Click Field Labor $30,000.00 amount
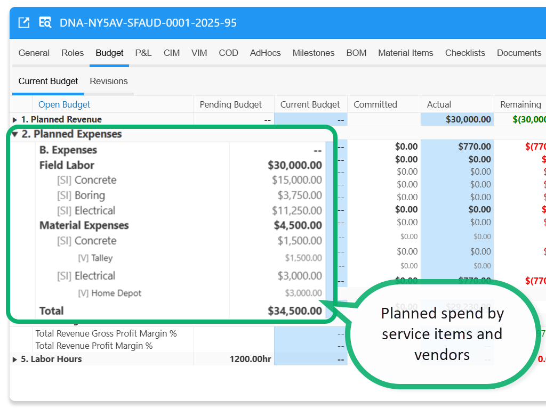 tap(294, 165)
